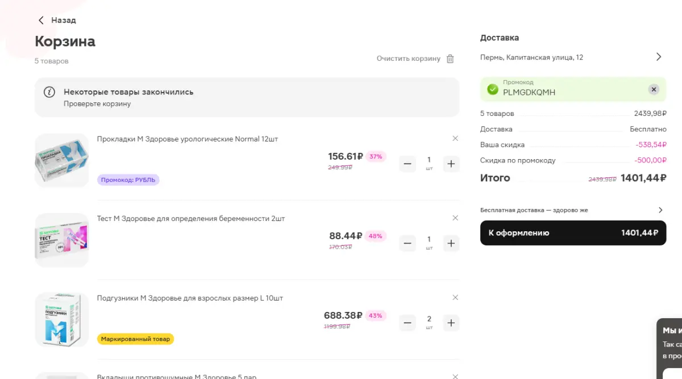Screen dimensions: 682x379
Task: Remove Подгузники для взрослых item with X
Action: (455, 297)
